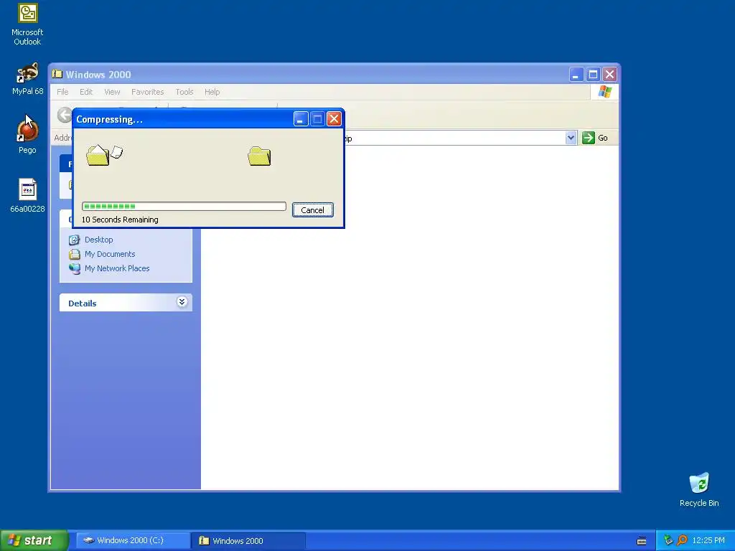
Task: Click the compression progress bar
Action: pos(184,206)
